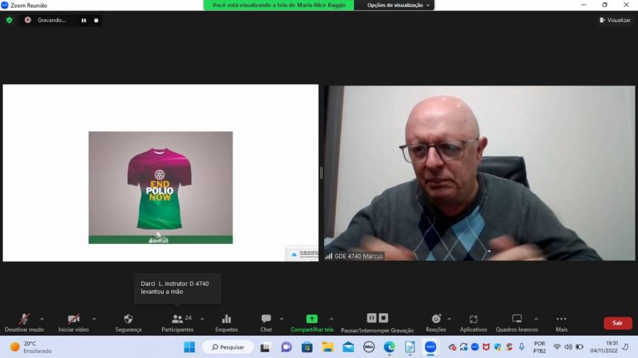Stop recording using top-left stop button
This screenshot has height=358, width=638.
click(96, 20)
